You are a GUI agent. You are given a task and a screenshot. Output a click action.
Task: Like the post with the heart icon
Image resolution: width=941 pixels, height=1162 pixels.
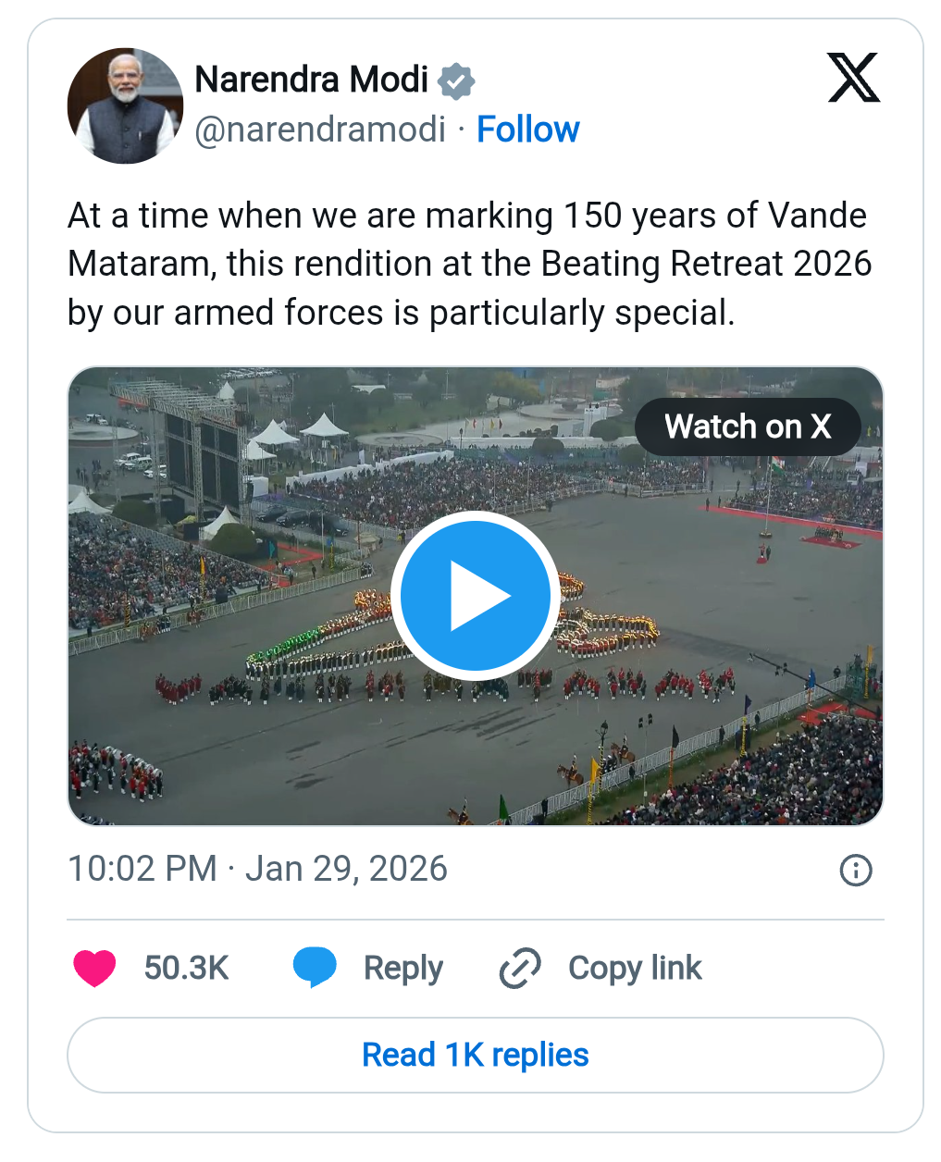click(94, 968)
